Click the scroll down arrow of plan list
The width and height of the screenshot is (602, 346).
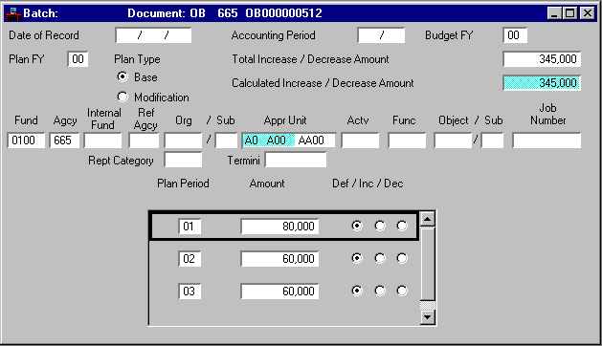[x=428, y=317]
